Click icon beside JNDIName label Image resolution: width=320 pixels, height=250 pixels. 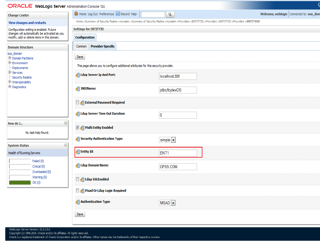point(78,89)
